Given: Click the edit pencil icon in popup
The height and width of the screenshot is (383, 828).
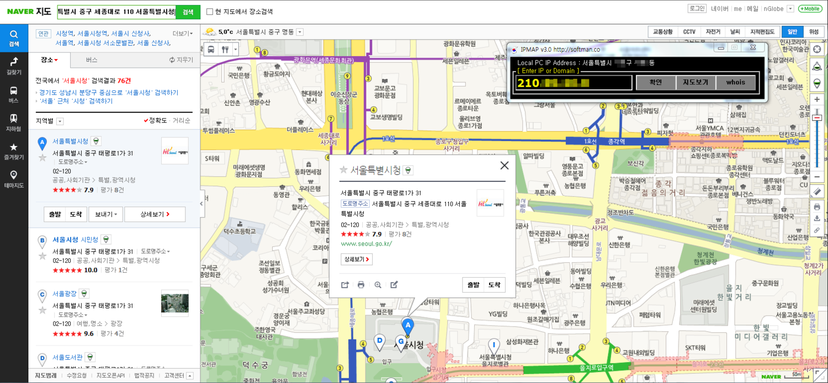Looking at the screenshot, I should click(394, 285).
